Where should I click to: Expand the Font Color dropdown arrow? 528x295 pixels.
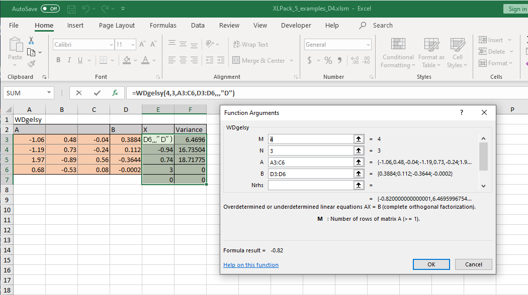point(154,61)
